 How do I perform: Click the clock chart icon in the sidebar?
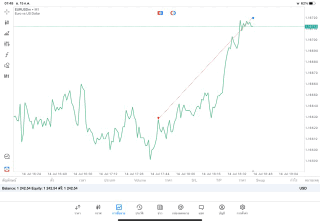click(7, 157)
